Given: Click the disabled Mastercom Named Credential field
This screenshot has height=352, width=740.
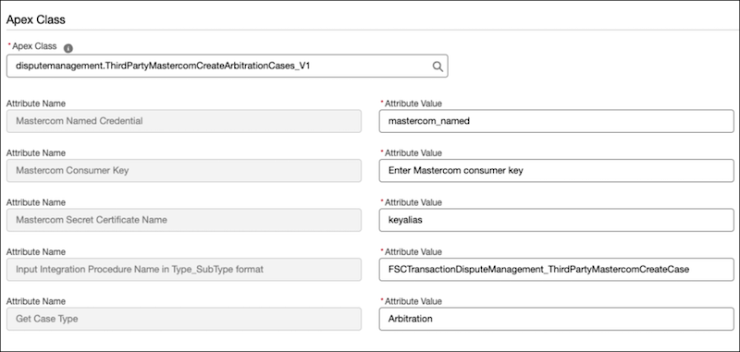Looking at the screenshot, I should (x=184, y=121).
